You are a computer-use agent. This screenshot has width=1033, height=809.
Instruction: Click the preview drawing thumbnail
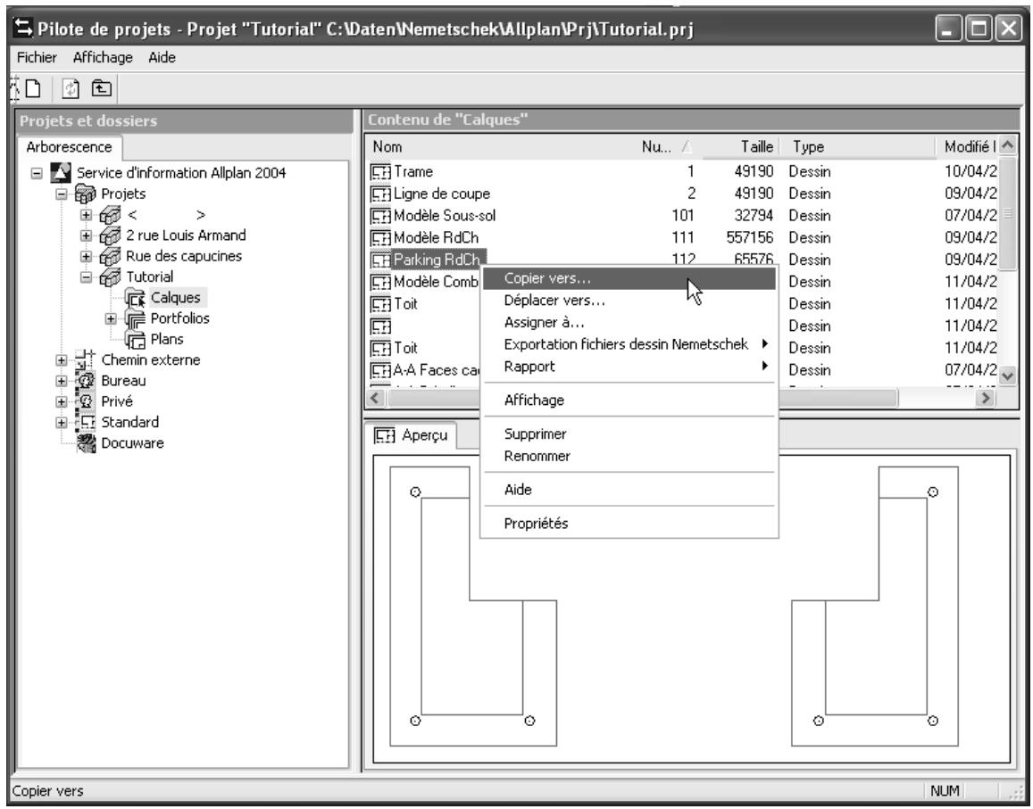(691, 609)
